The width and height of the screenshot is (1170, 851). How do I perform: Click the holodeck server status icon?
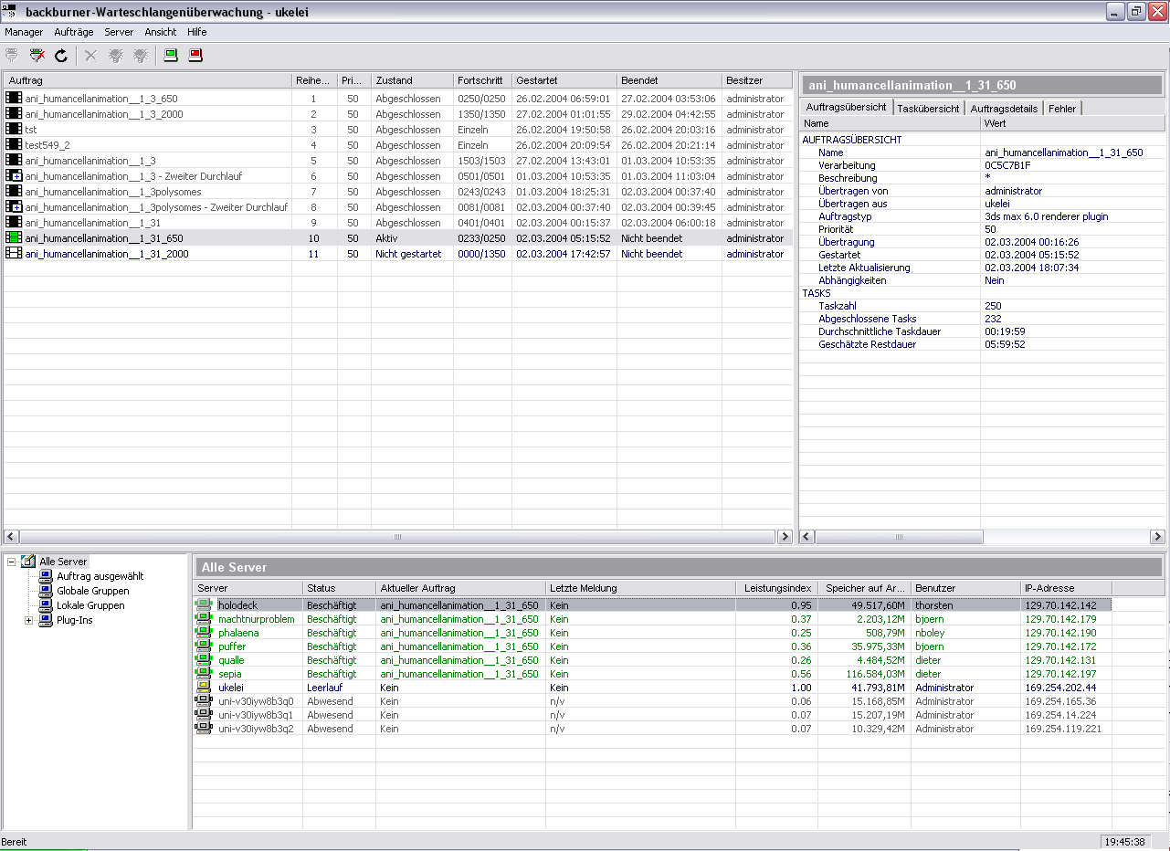tap(203, 605)
